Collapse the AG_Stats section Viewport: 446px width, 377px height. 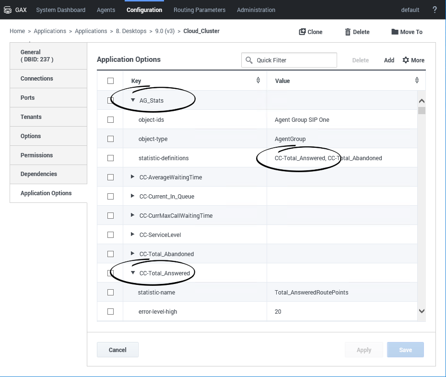pyautogui.click(x=133, y=100)
